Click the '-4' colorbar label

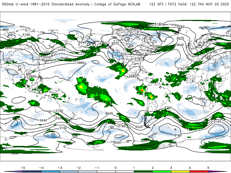(x=41, y=168)
